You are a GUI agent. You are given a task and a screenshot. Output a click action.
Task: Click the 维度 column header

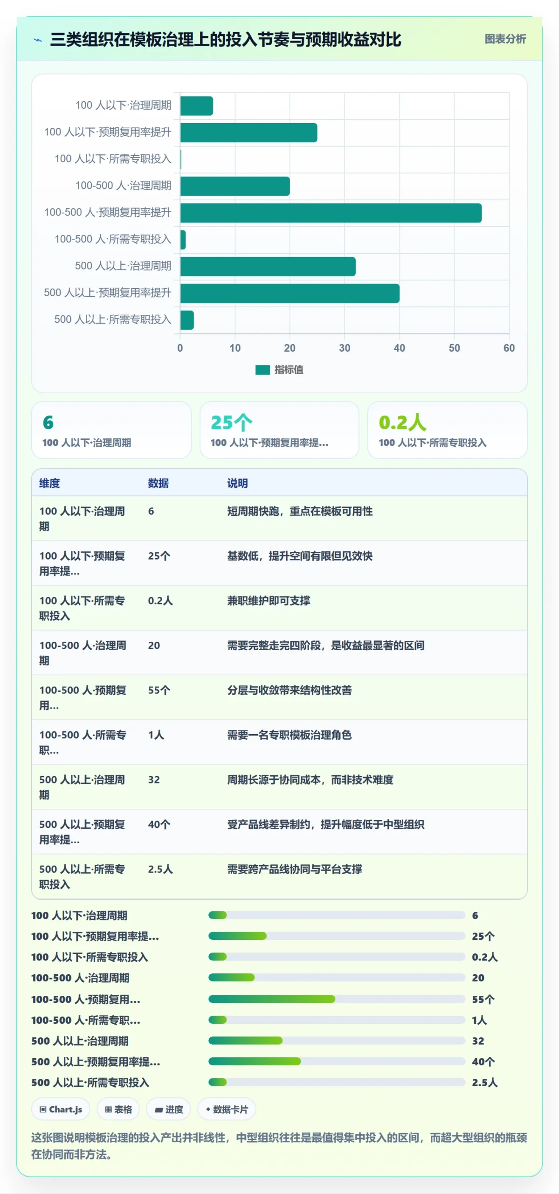coord(49,483)
